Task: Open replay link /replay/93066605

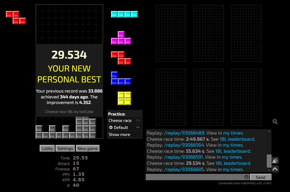Action: 184,169
